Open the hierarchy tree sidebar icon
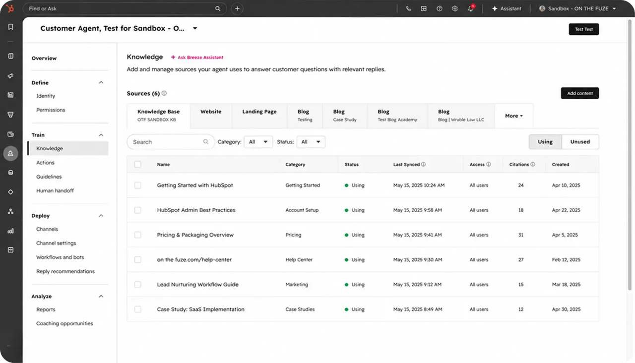This screenshot has height=363, width=635. (10, 211)
